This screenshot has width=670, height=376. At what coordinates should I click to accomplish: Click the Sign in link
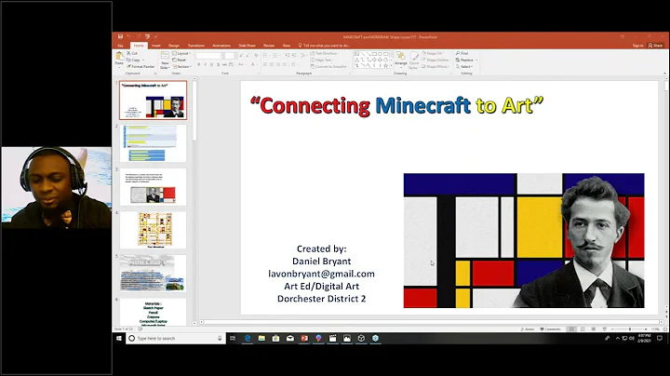coord(638,46)
